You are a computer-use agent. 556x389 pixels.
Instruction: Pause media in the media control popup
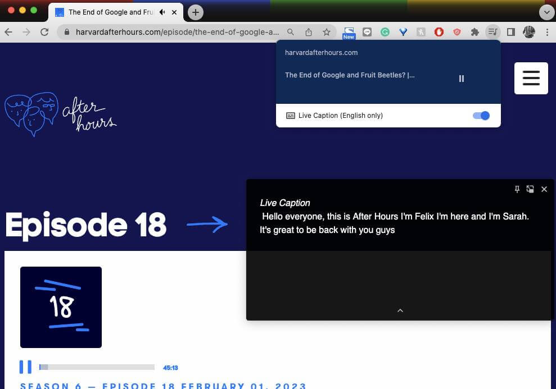pos(462,79)
